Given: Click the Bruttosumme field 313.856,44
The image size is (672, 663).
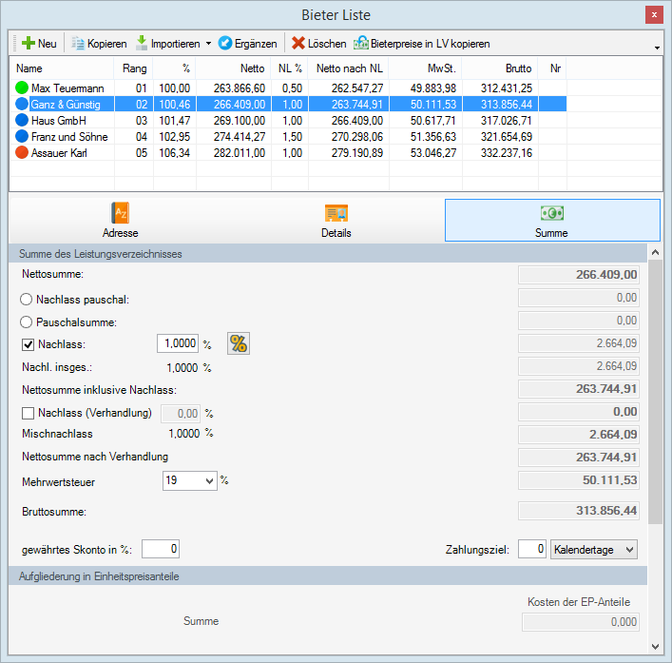Looking at the screenshot, I should tap(579, 511).
